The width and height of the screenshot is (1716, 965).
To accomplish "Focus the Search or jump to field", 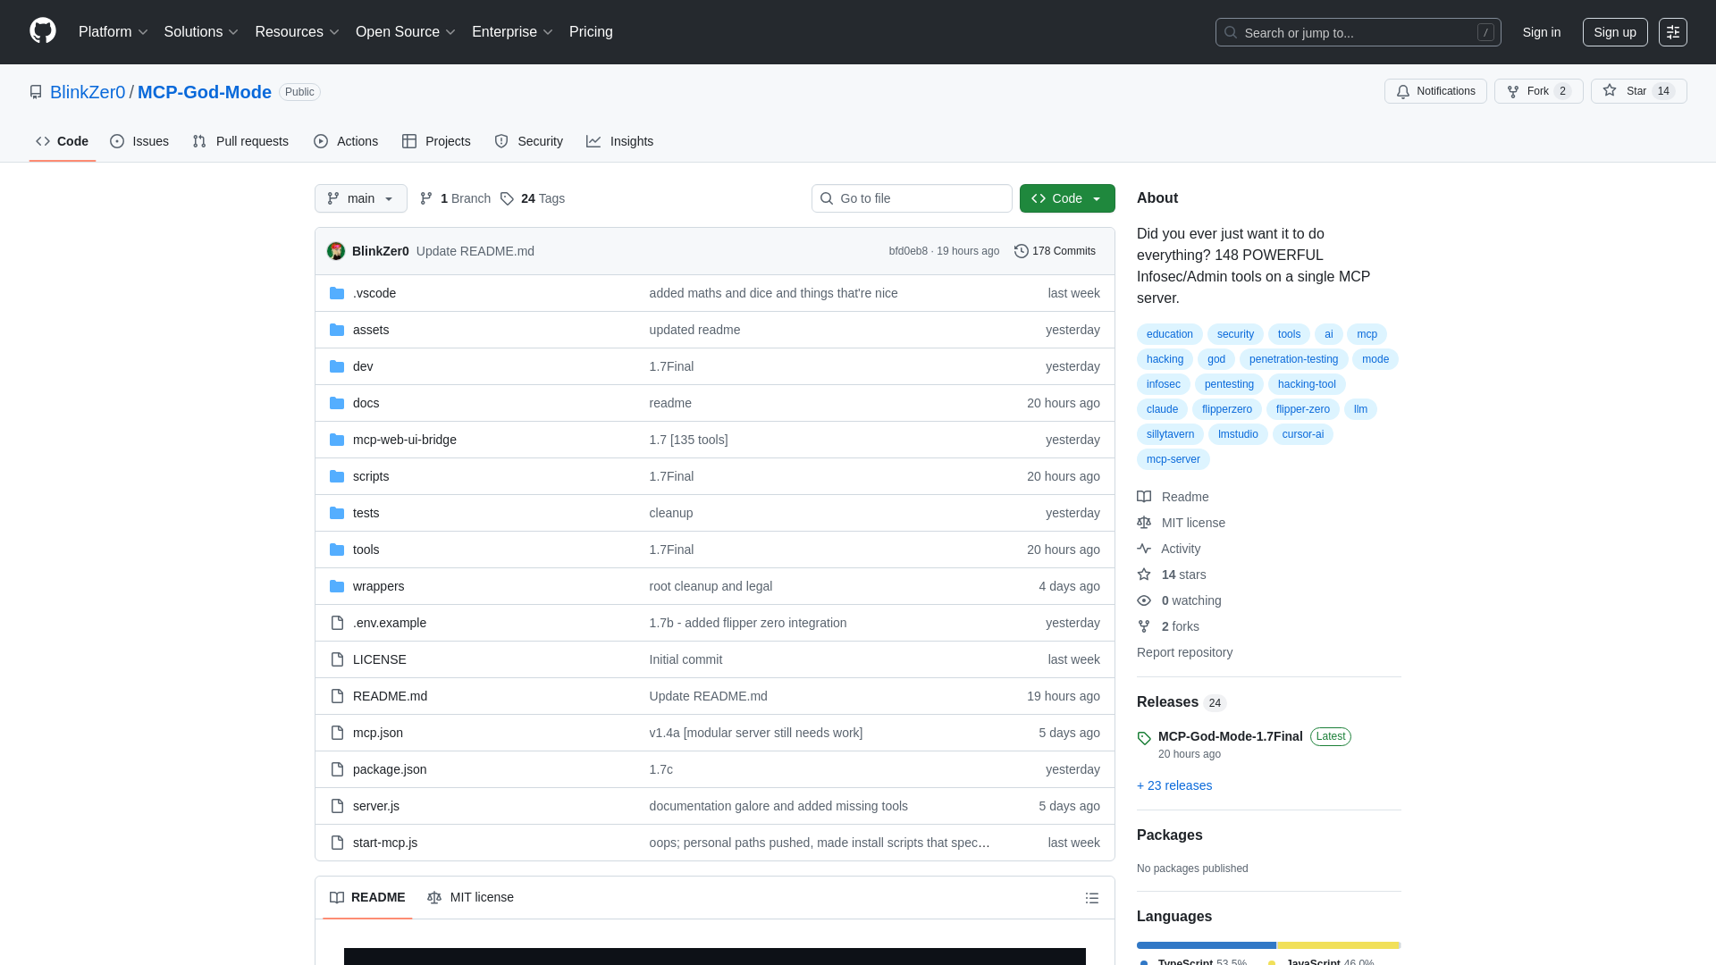I will pyautogui.click(x=1358, y=32).
